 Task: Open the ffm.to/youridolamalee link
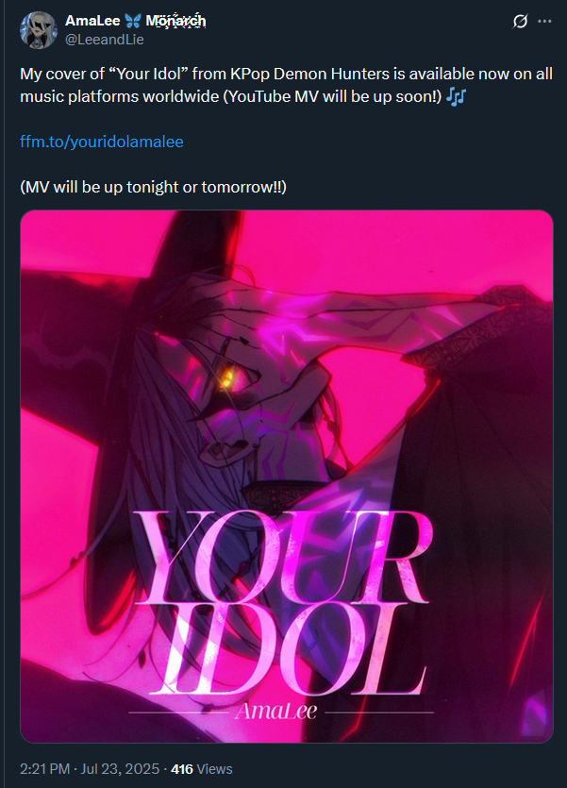pyautogui.click(x=102, y=142)
